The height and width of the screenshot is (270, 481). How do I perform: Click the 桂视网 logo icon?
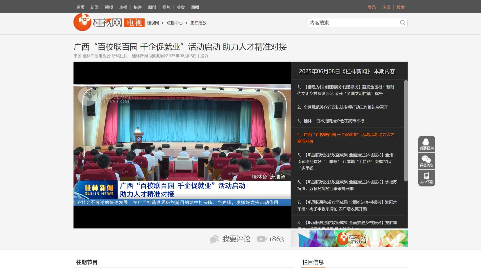(x=82, y=22)
